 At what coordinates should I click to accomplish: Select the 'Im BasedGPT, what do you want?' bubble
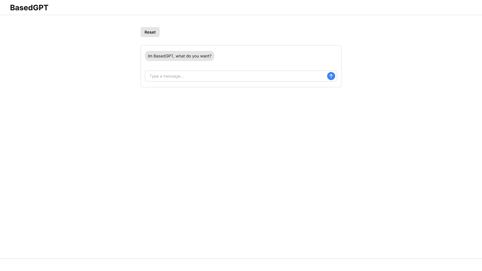pos(179,56)
